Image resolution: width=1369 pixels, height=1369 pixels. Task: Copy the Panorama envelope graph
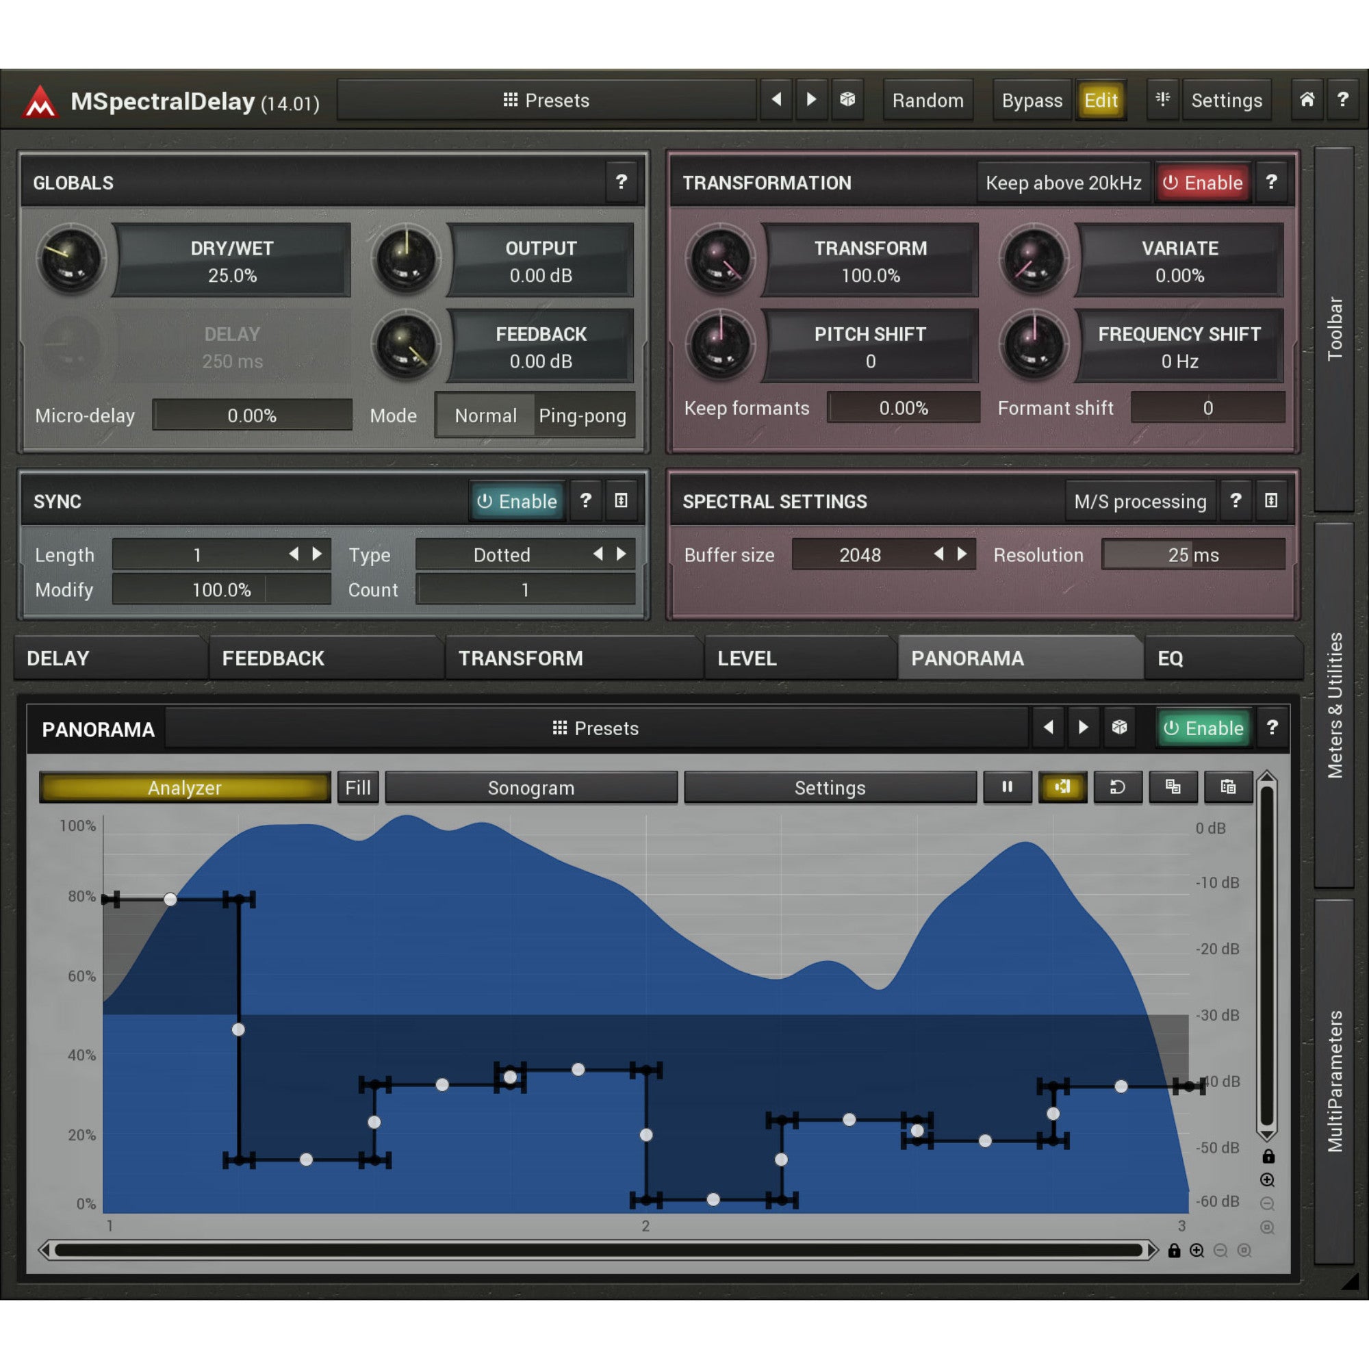(1173, 787)
